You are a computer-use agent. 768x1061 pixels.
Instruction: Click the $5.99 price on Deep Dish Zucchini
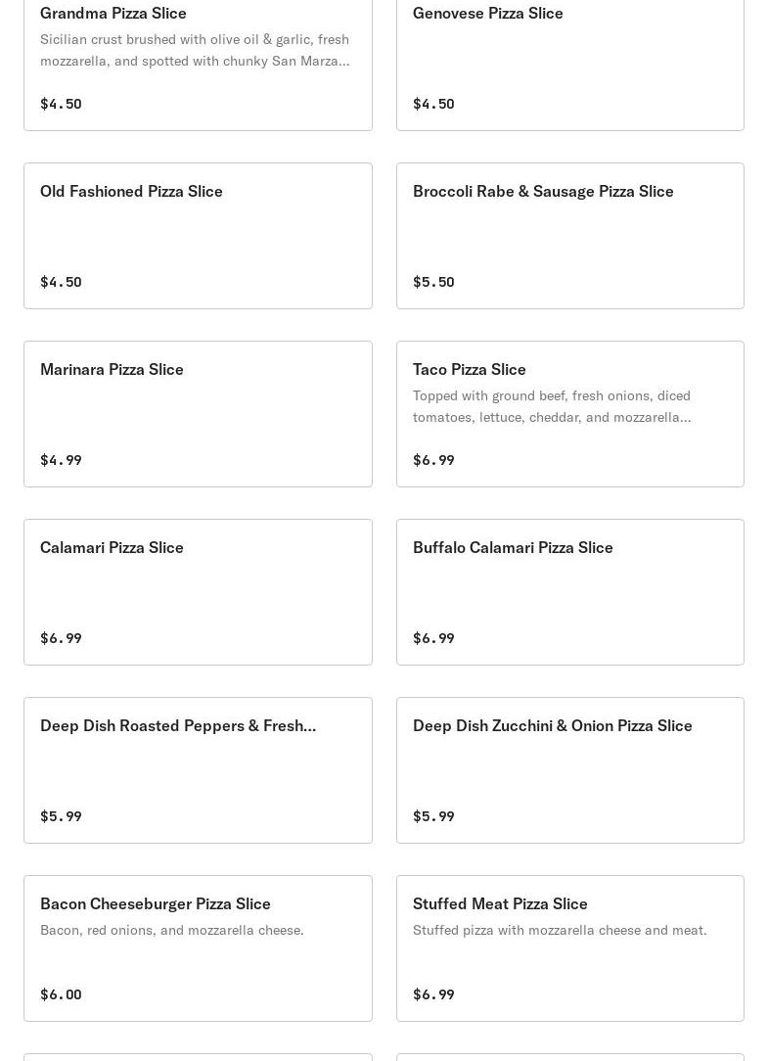click(x=433, y=816)
